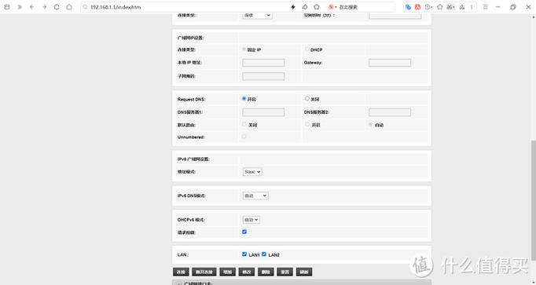Open the DHCPv6 mode dropdown
536x285 pixels.
pos(251,220)
